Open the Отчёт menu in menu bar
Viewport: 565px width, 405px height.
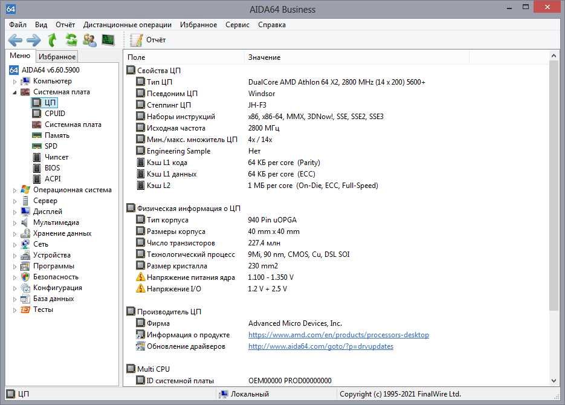[x=65, y=25]
